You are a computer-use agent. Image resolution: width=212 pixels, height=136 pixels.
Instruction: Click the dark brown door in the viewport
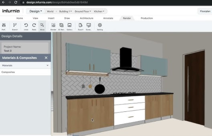pos(194,88)
